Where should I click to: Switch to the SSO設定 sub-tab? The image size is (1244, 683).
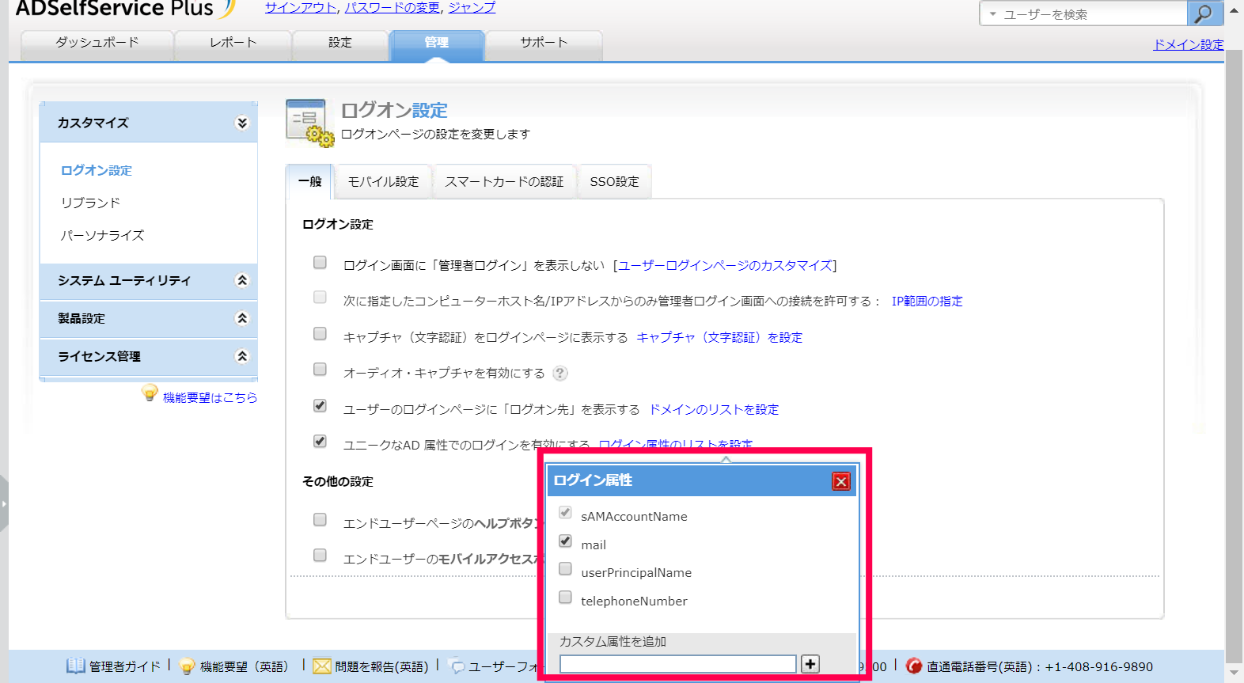(614, 182)
